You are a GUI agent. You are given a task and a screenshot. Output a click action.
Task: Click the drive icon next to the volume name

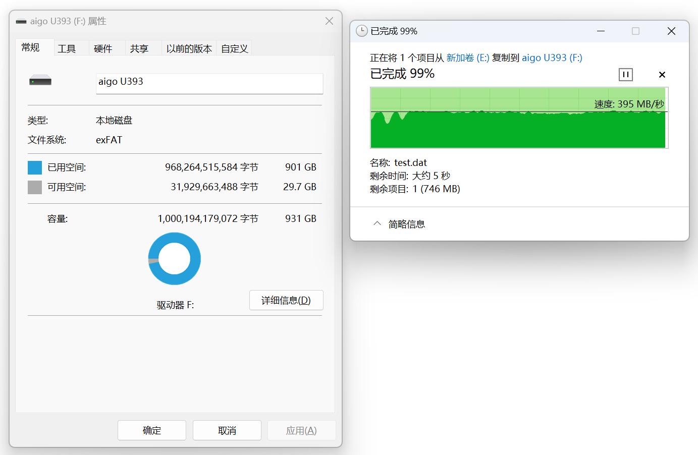point(40,80)
